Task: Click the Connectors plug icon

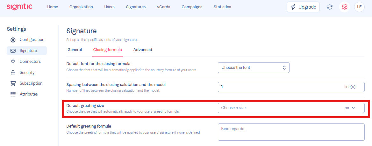Action: 13,62
